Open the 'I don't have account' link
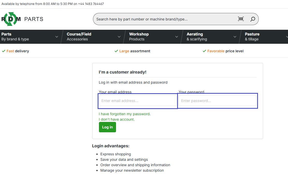Viewport: 288px width, 182px height. pos(117,119)
